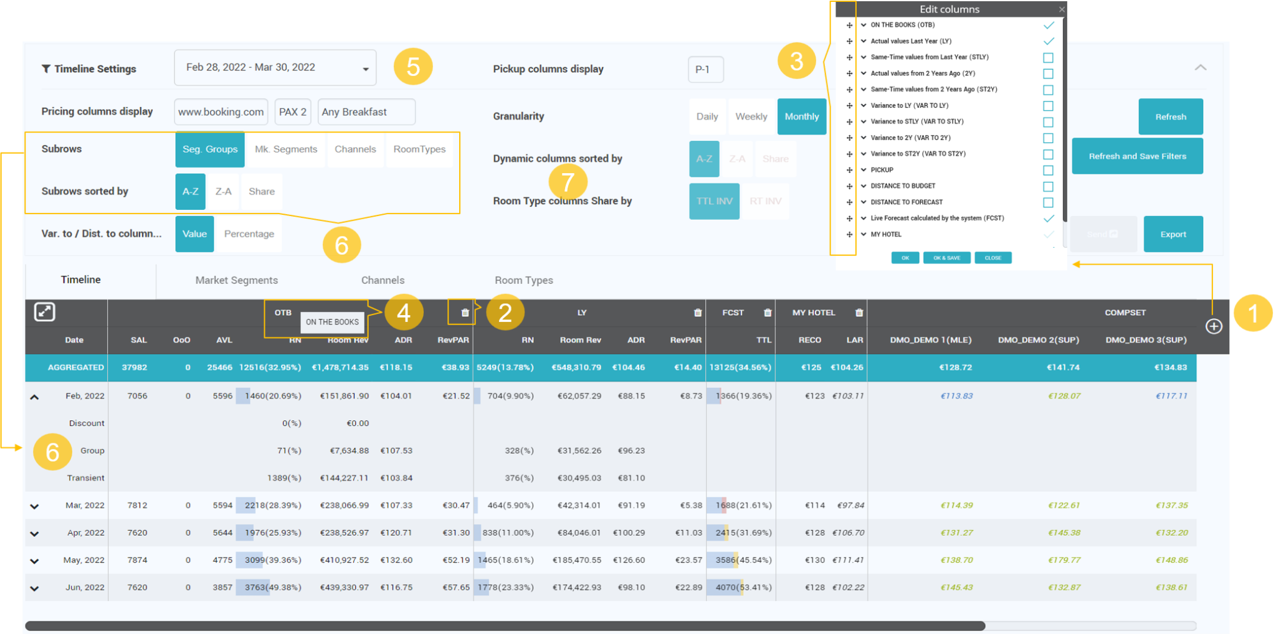Check the PICKUP column checkbox

pos(1048,170)
